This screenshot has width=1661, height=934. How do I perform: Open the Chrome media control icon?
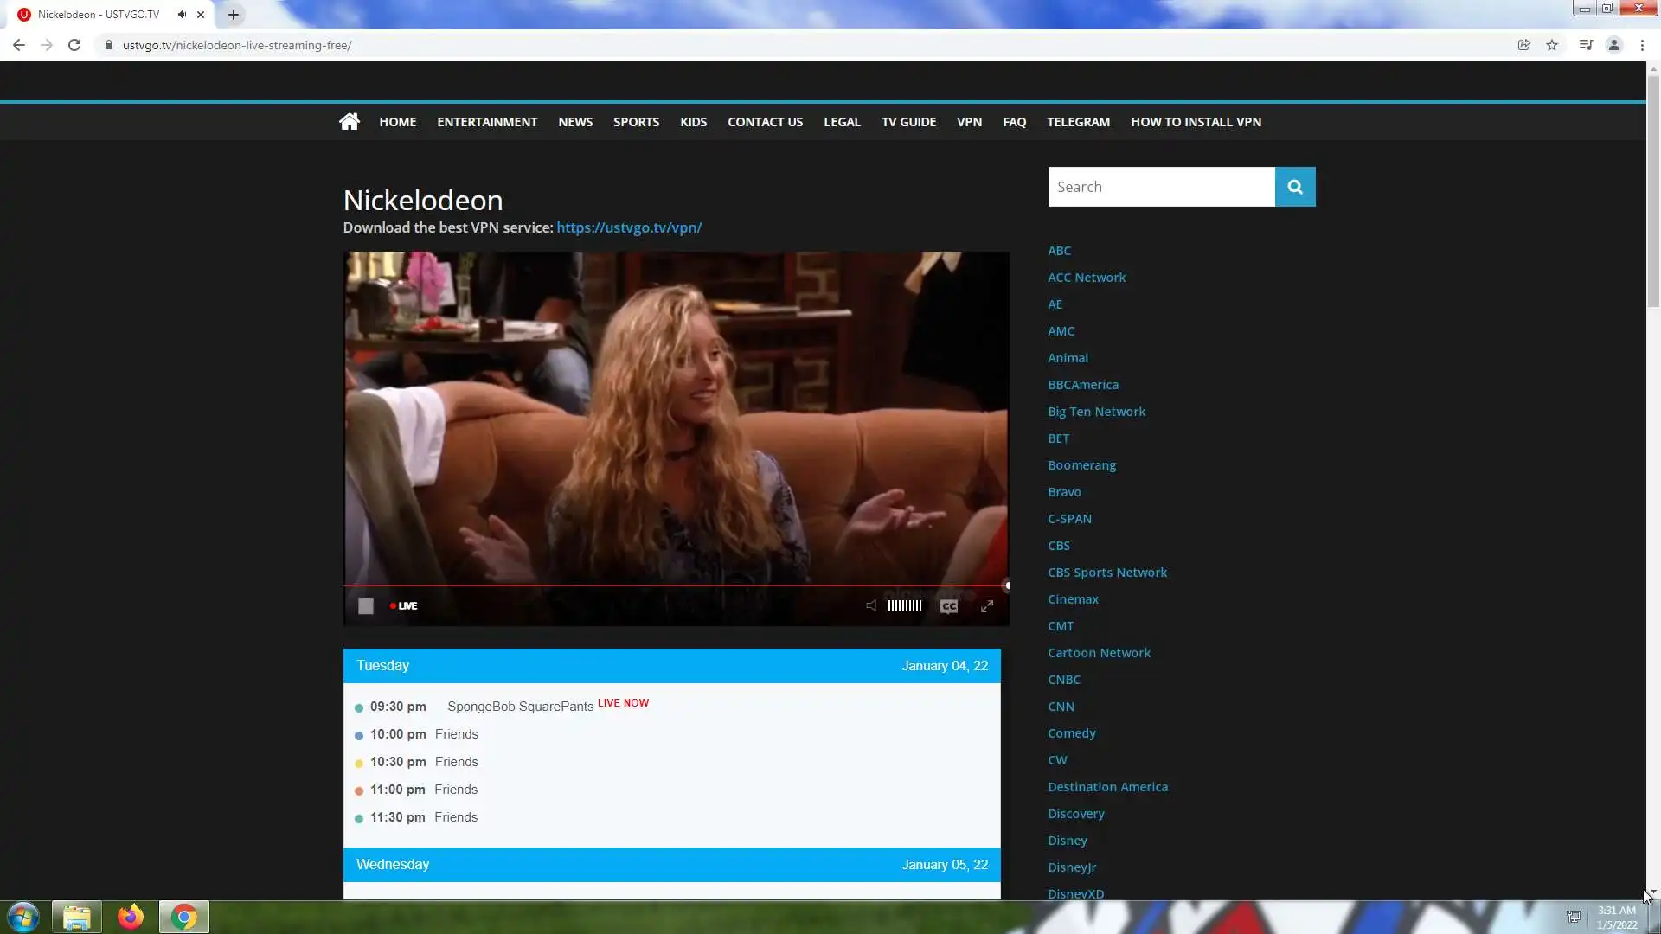pyautogui.click(x=1586, y=45)
